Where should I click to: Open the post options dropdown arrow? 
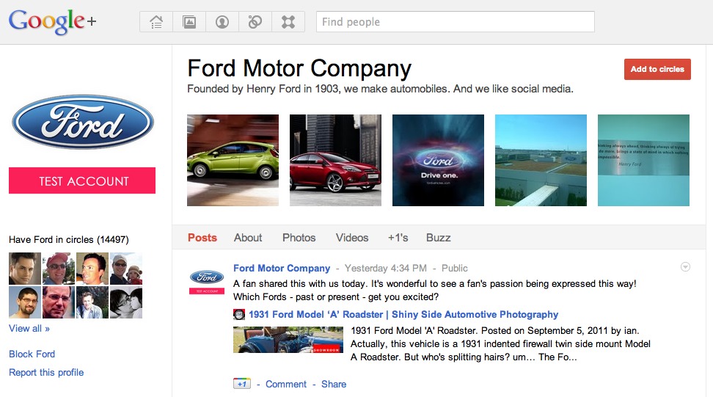pos(685,267)
